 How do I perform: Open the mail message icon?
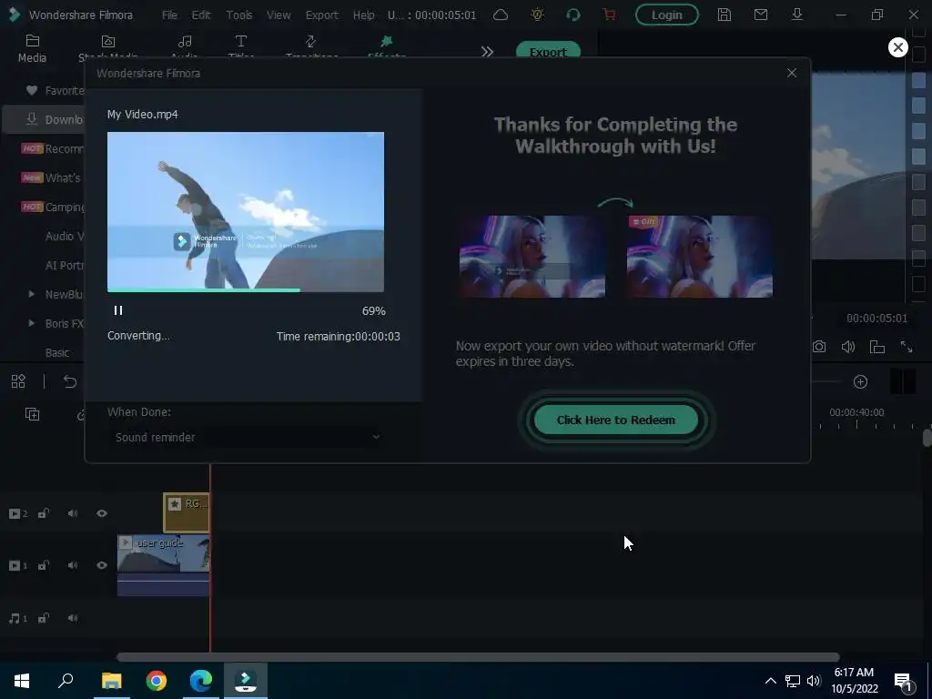click(x=760, y=15)
